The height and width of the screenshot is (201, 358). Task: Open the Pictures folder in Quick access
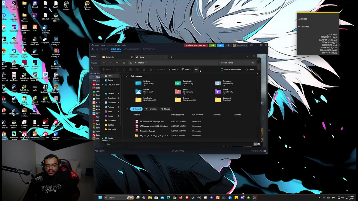tap(144, 91)
